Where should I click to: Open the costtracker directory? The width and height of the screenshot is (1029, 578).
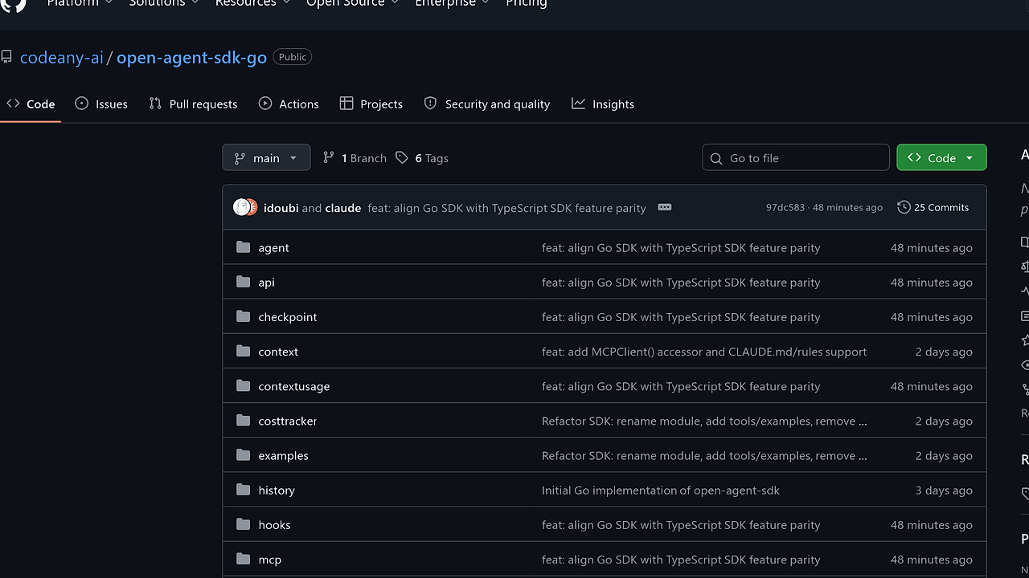click(288, 421)
